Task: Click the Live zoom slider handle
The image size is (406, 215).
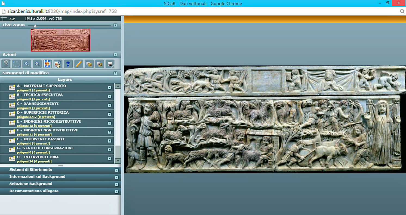Action: pos(35,26)
